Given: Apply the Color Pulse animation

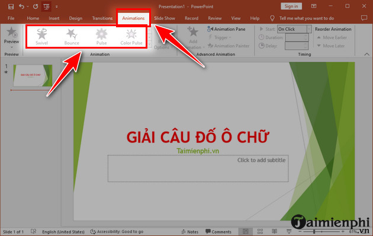Looking at the screenshot, I should pos(131,37).
